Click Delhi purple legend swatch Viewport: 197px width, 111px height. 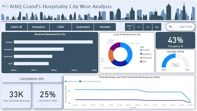click(141, 62)
